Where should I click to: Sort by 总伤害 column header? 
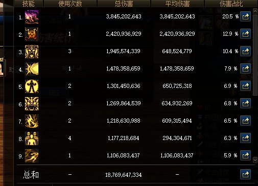click(x=124, y=4)
